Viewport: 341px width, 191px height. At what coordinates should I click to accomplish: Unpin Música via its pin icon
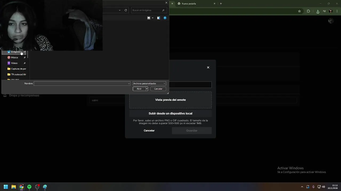[25, 58]
